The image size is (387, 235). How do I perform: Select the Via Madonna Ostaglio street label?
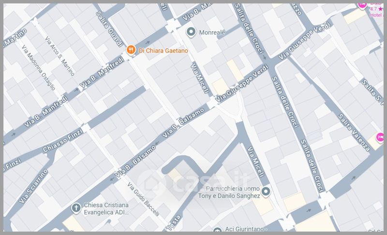pos(38,68)
